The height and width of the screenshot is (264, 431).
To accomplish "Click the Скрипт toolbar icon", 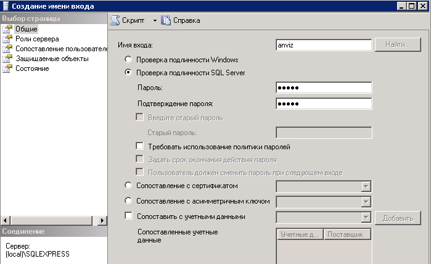I will coord(115,20).
